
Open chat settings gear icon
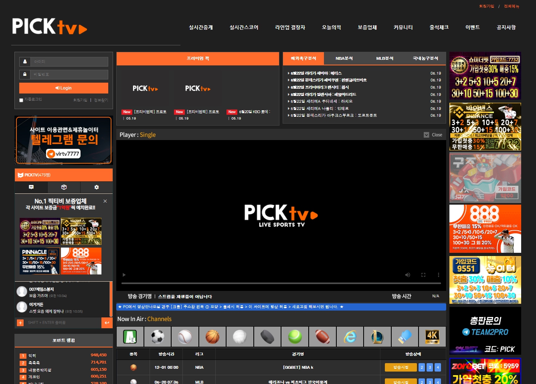point(96,187)
